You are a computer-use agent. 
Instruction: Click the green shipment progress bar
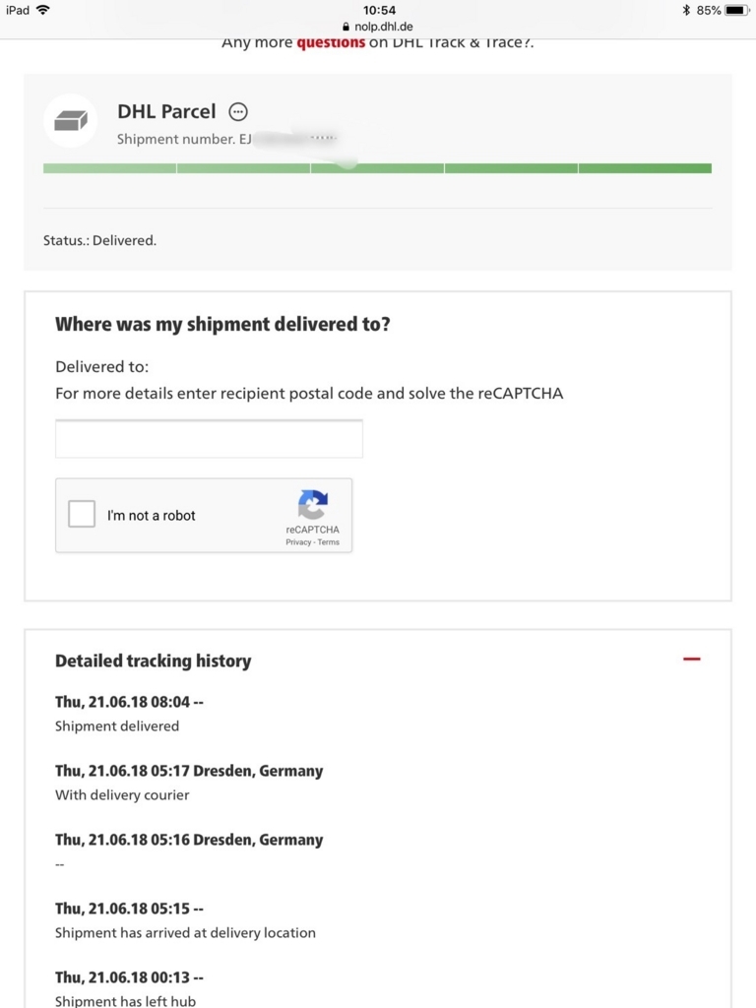coord(377,168)
